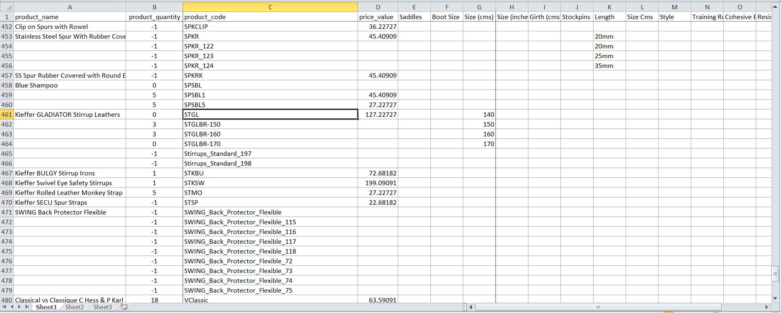This screenshot has height=313, width=781.
Task: Click the Stockpins header cell
Action: click(577, 17)
